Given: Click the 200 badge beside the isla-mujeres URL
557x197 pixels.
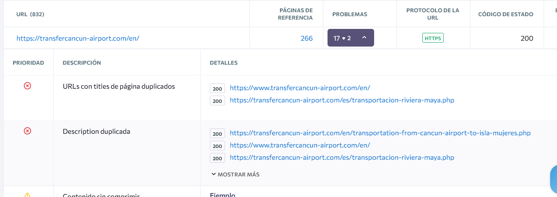Looking at the screenshot, I should (217, 133).
